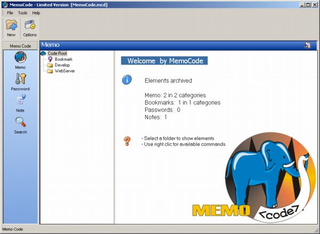Open the Options toolbar icon
The height and width of the screenshot is (234, 320).
click(30, 25)
